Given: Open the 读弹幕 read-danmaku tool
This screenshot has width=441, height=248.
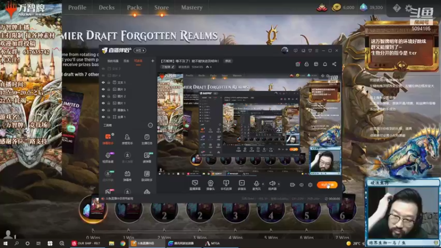Looking at the screenshot, I should pyautogui.click(x=147, y=158).
